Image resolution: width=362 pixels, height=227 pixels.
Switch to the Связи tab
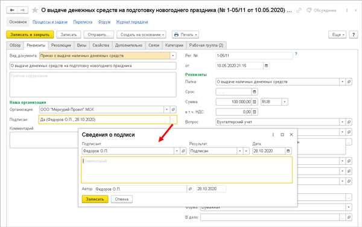click(154, 45)
